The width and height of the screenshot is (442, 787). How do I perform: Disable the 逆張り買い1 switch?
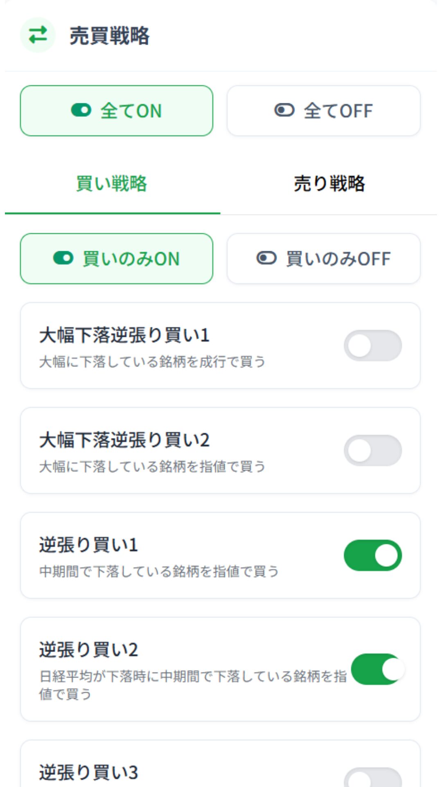coord(372,555)
